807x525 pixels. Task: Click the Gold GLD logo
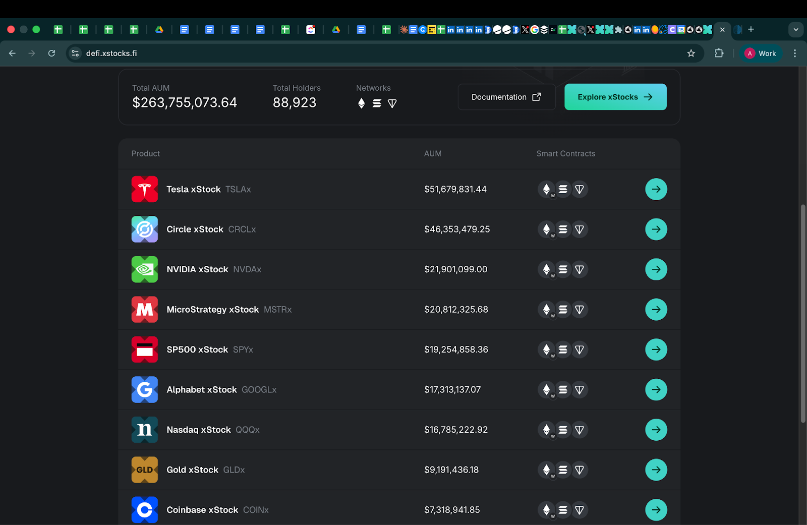[x=145, y=470]
